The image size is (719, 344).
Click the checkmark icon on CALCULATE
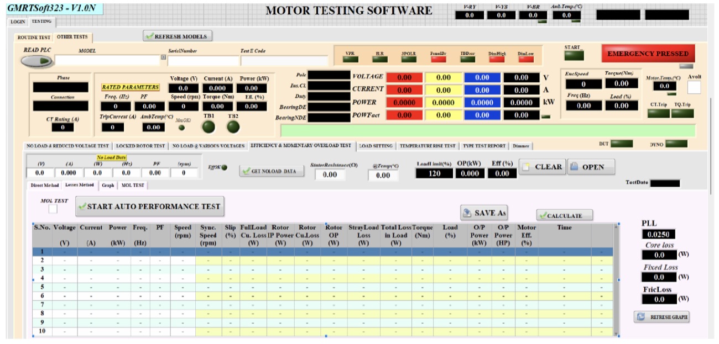[x=543, y=215]
